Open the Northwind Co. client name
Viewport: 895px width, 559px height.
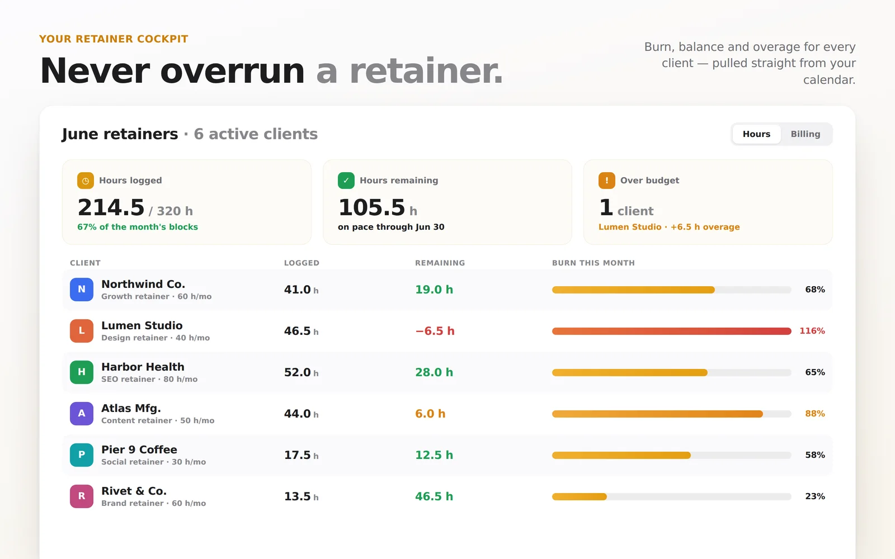click(x=143, y=284)
